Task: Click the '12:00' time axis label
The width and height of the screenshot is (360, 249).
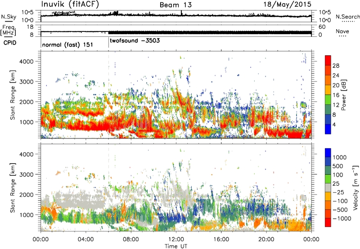Action: tap(176, 240)
